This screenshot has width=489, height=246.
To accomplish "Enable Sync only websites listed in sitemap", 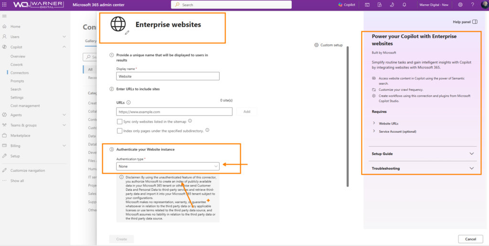I will 119,122.
